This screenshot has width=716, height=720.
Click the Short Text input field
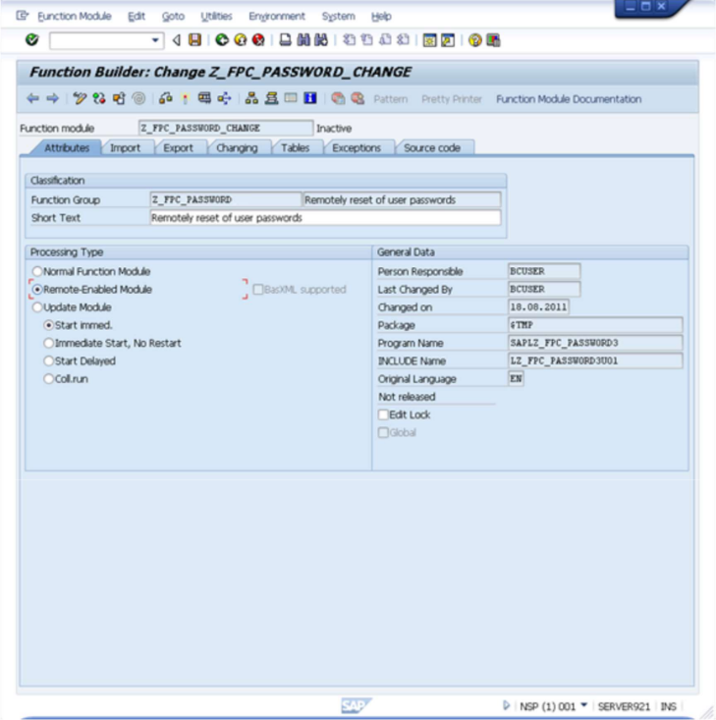point(324,218)
